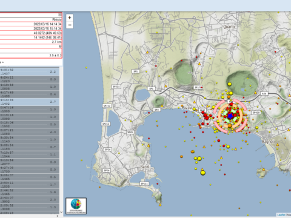
Task: Click the A56 motorway label
Action: (x=264, y=93)
